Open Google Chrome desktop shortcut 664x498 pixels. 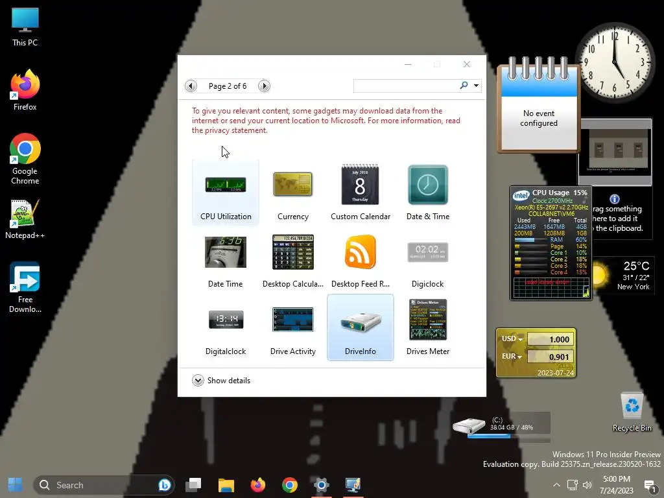click(25, 160)
